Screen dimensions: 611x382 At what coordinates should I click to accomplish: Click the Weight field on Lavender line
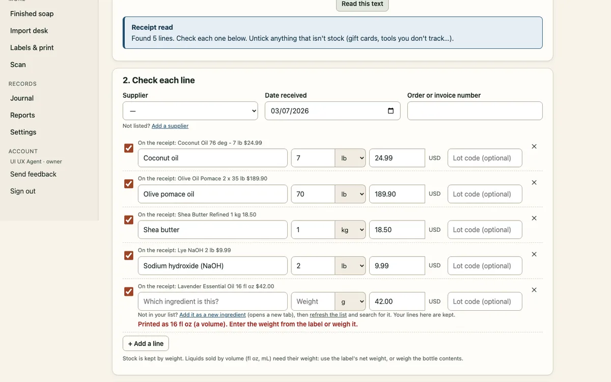(313, 302)
